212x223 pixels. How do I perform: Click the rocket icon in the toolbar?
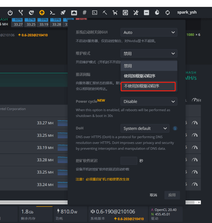(63, 13)
